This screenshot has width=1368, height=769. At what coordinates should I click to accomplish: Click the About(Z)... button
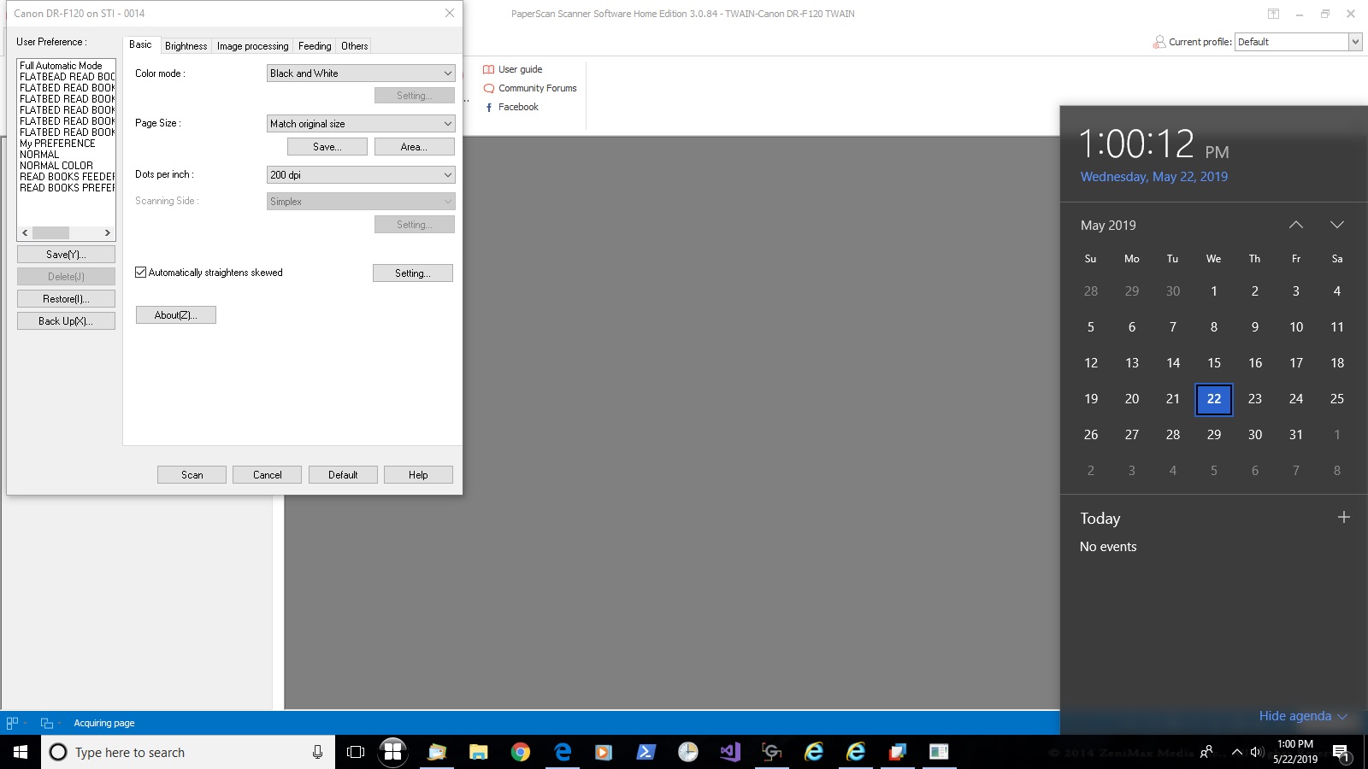click(x=176, y=315)
